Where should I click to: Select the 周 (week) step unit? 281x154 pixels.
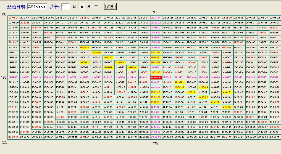tap(82, 6)
